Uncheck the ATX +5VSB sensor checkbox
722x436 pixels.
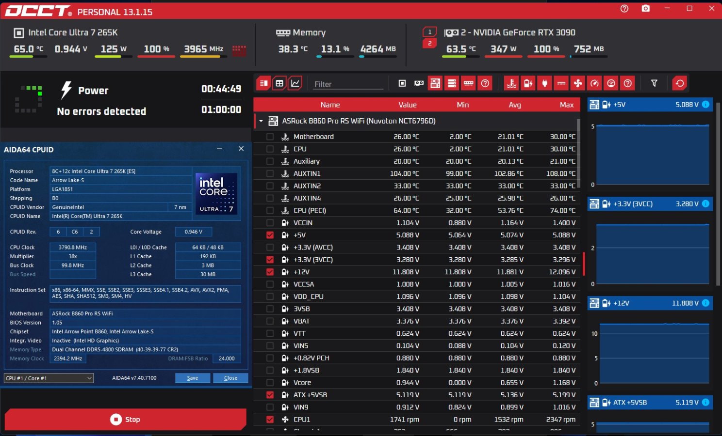click(270, 395)
